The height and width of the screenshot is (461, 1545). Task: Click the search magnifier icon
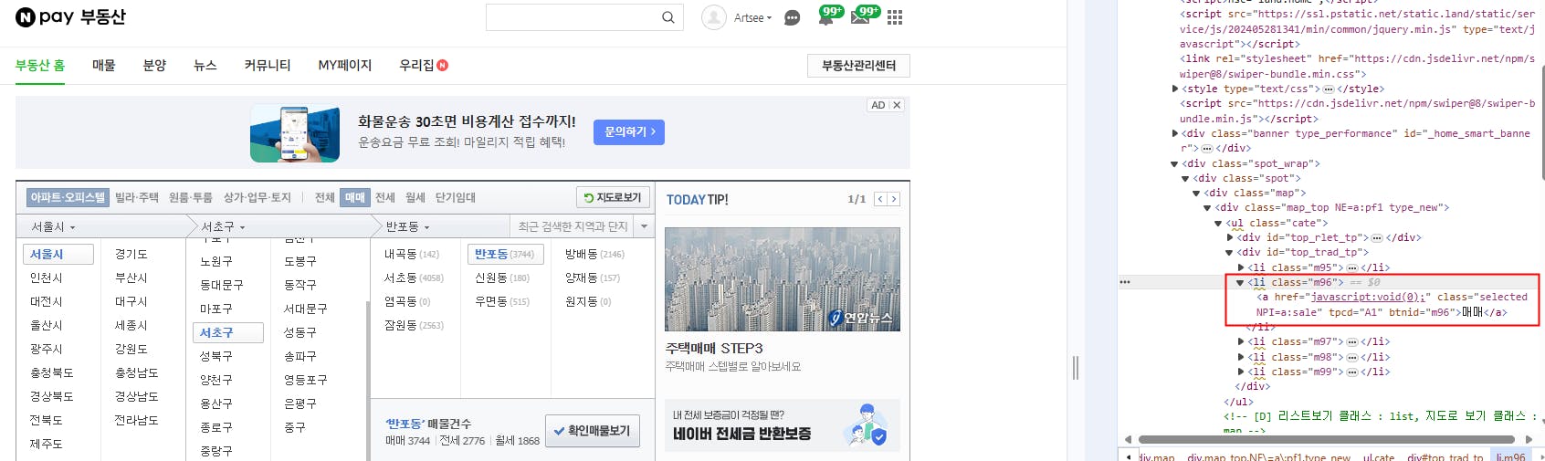668,17
